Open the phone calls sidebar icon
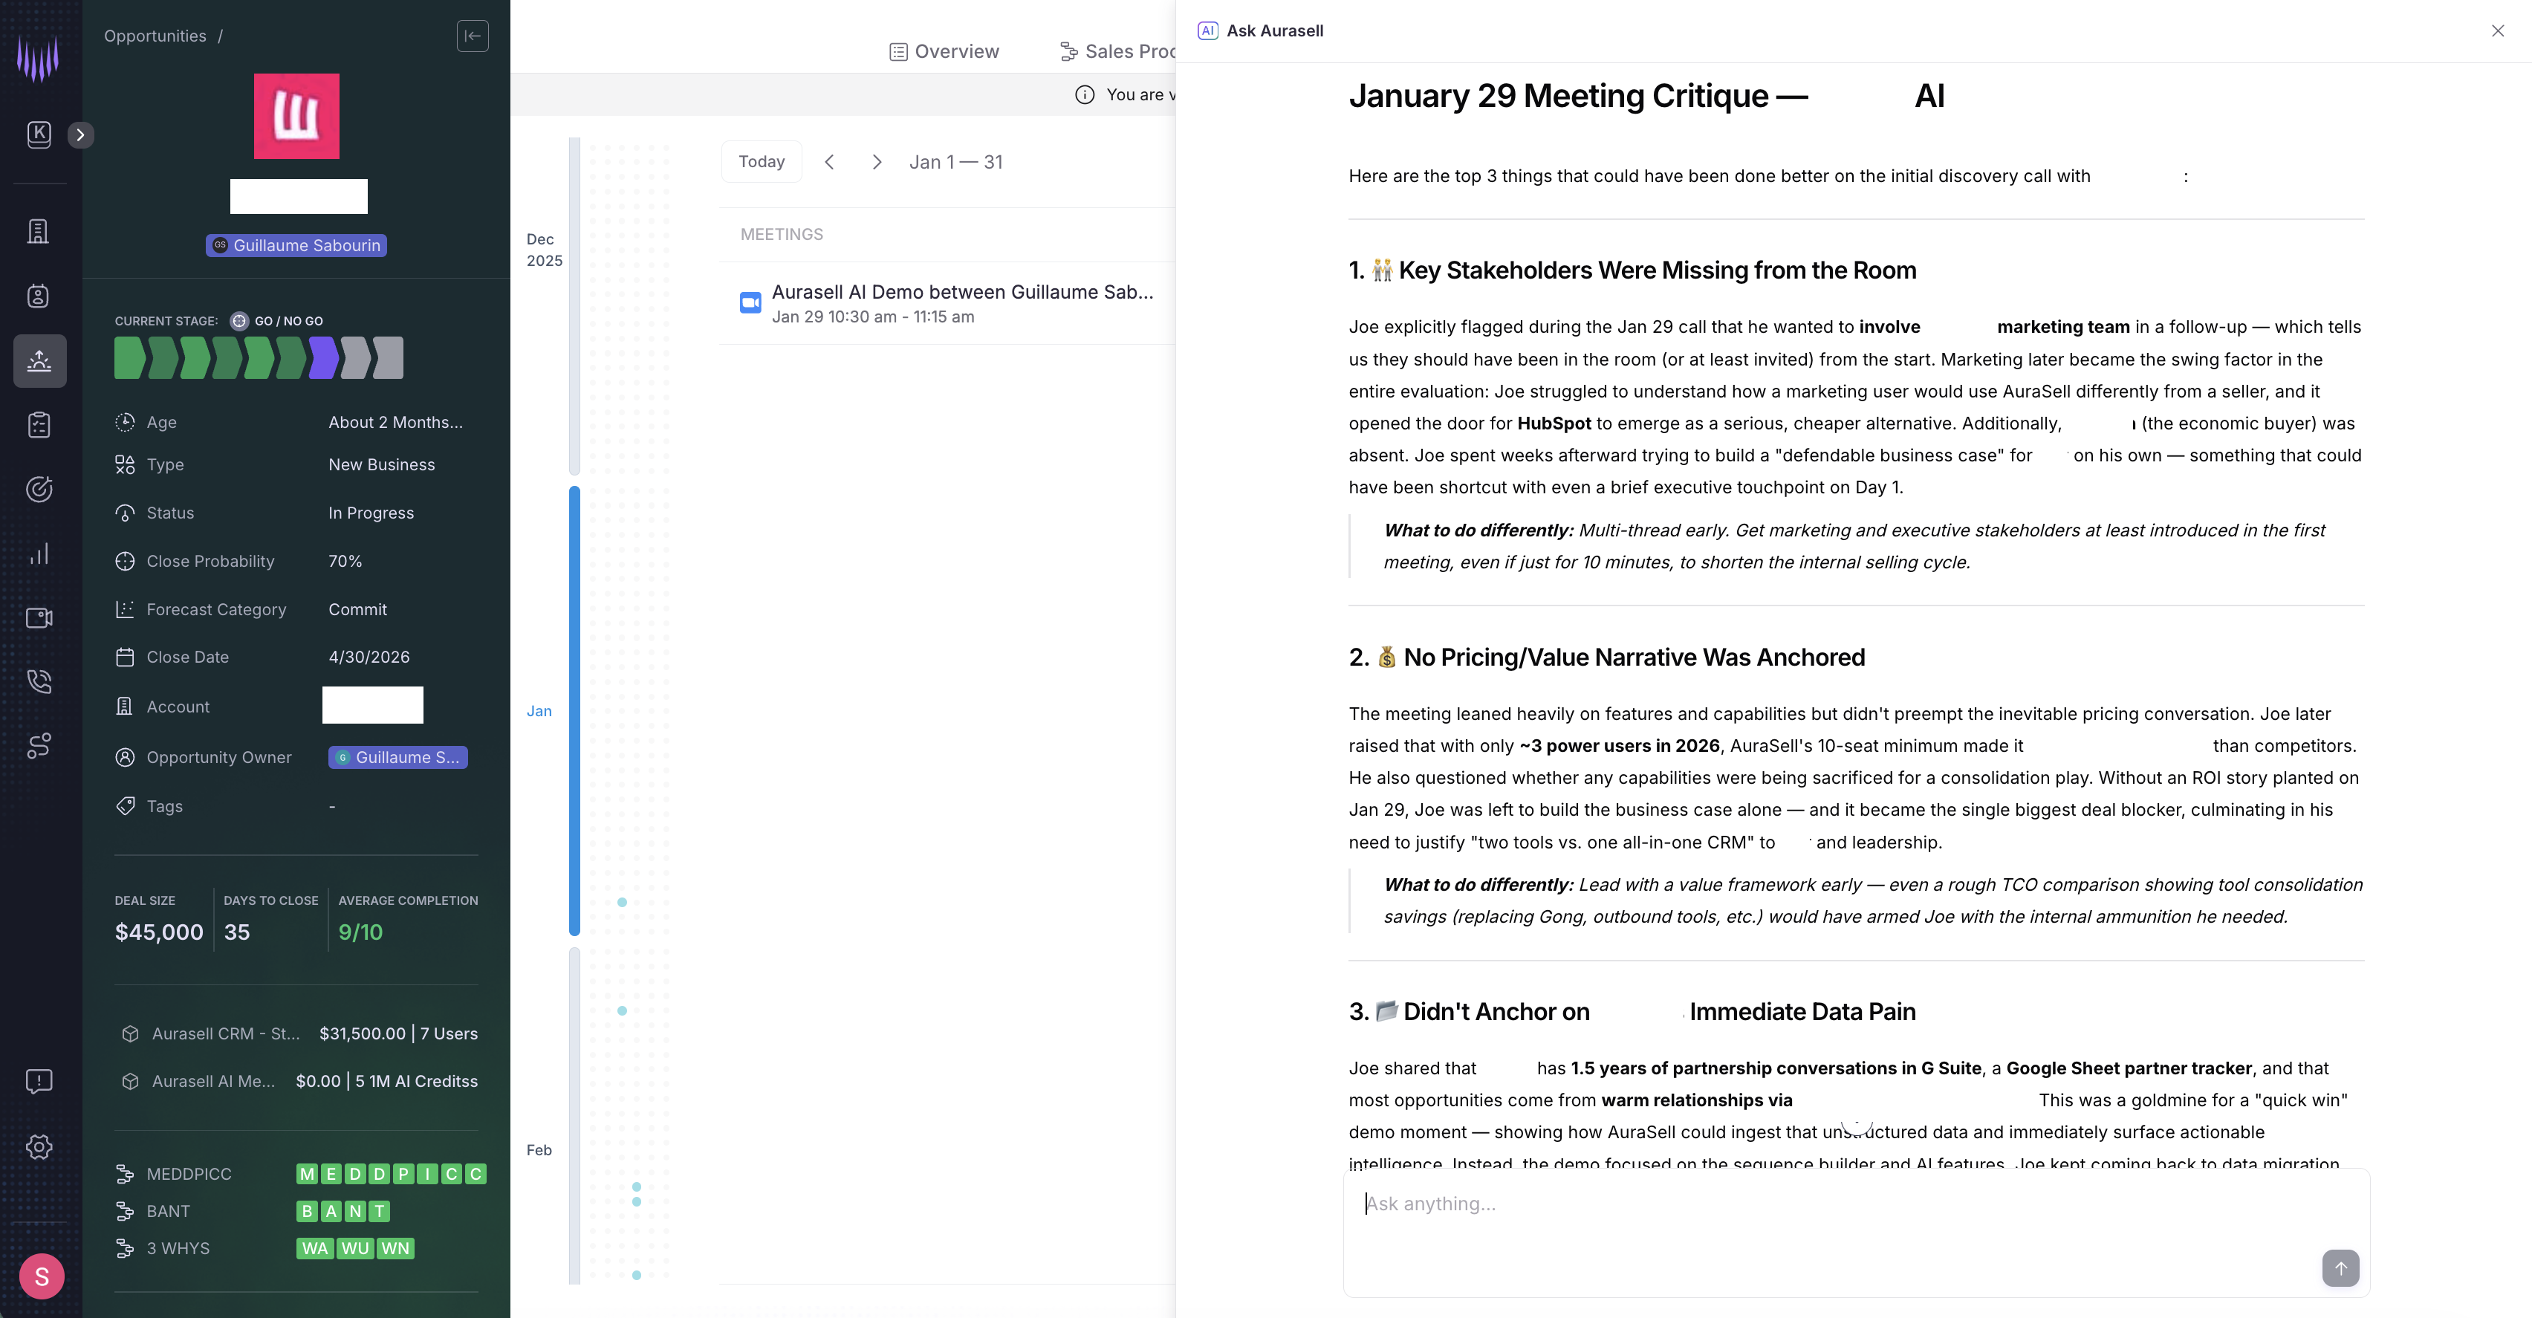This screenshot has height=1318, width=2532. pyautogui.click(x=39, y=681)
